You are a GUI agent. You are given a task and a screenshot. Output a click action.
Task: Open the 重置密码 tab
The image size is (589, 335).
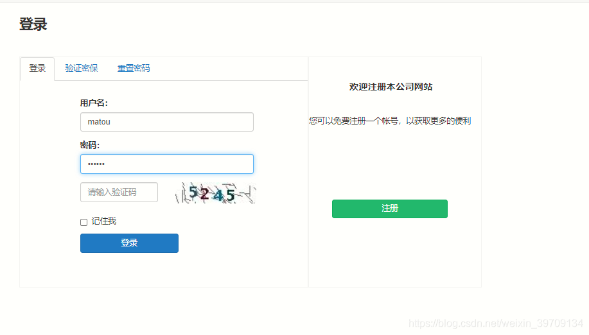[134, 68]
